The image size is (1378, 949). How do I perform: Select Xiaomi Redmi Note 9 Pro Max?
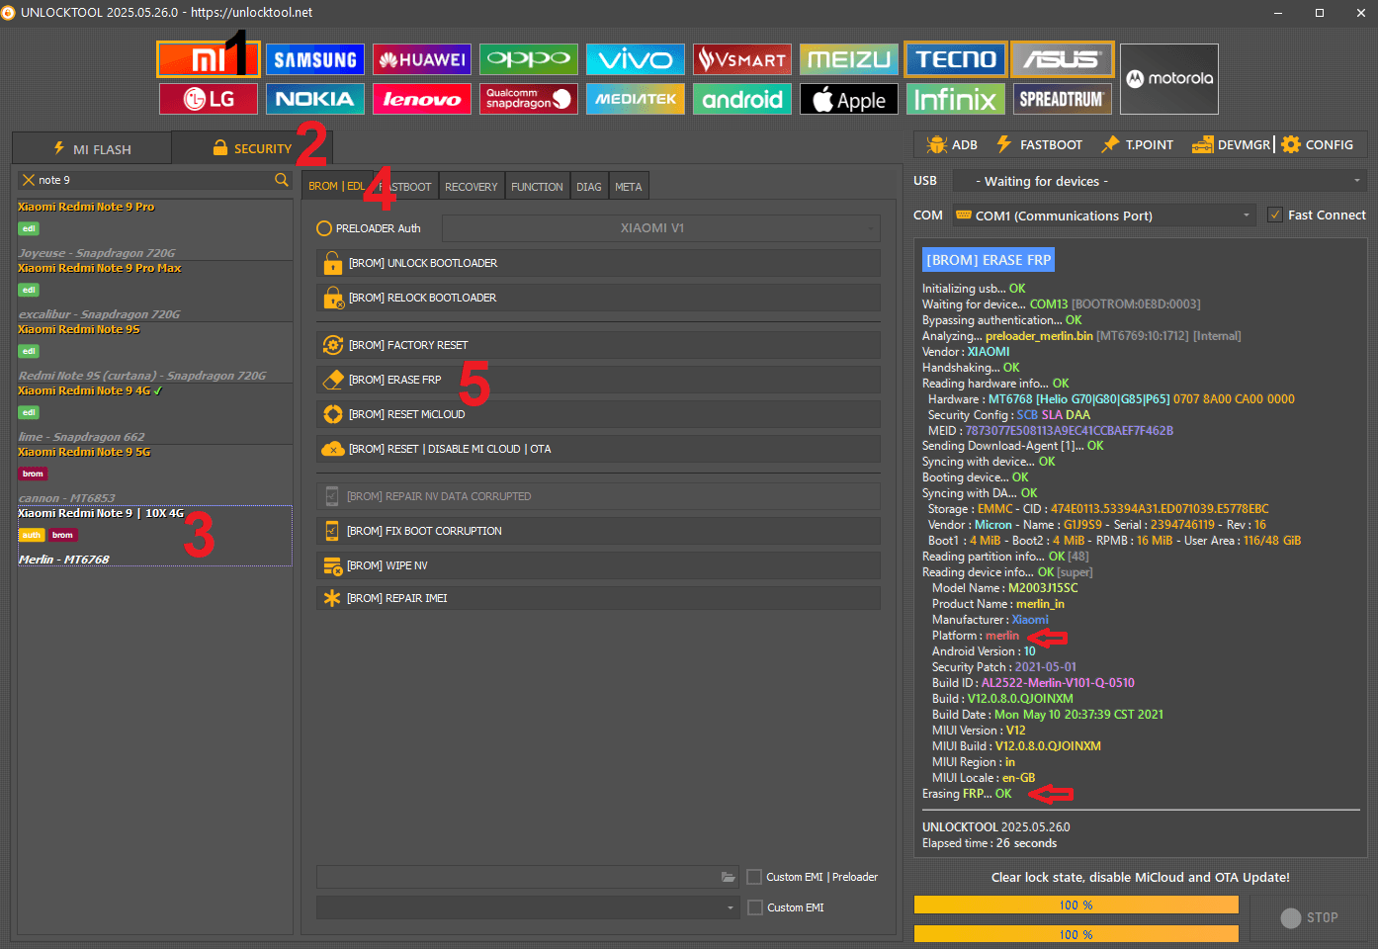(99, 269)
